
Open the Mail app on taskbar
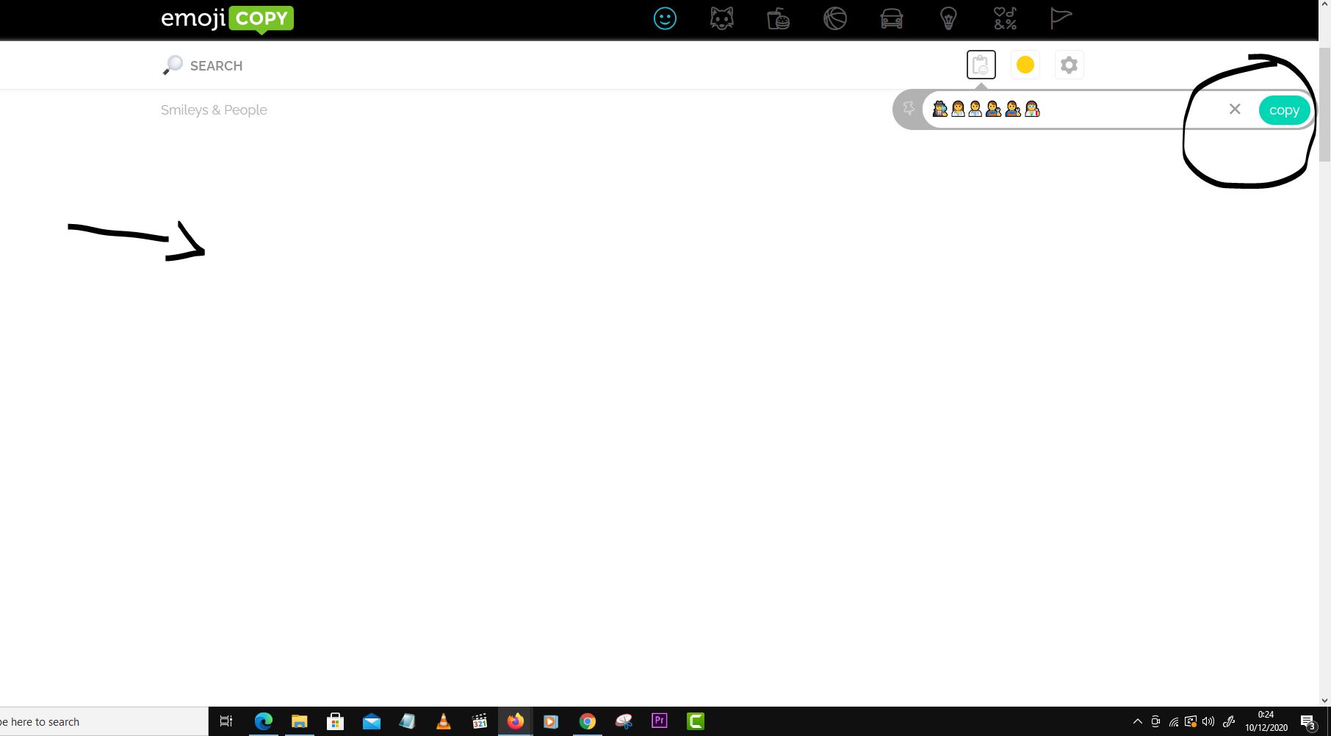pos(371,721)
